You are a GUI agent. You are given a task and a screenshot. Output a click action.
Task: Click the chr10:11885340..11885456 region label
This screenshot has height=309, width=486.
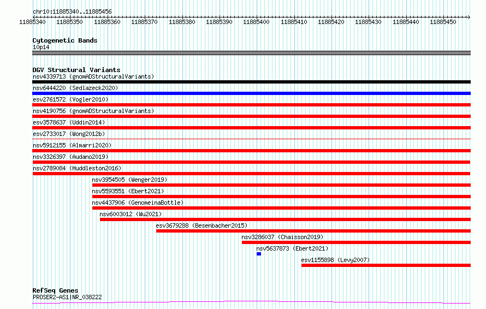[72, 12]
